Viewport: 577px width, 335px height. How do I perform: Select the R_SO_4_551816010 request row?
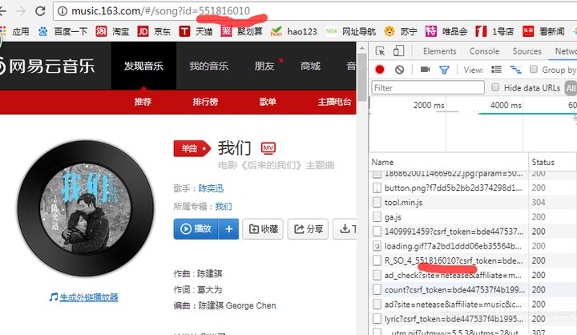[473, 260]
